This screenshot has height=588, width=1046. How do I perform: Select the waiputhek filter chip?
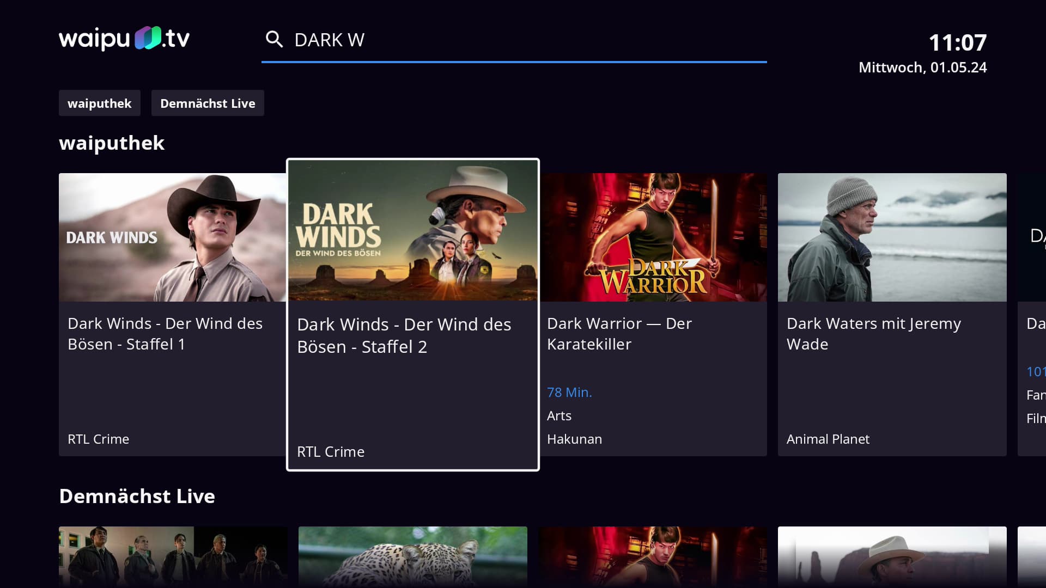[x=100, y=103]
